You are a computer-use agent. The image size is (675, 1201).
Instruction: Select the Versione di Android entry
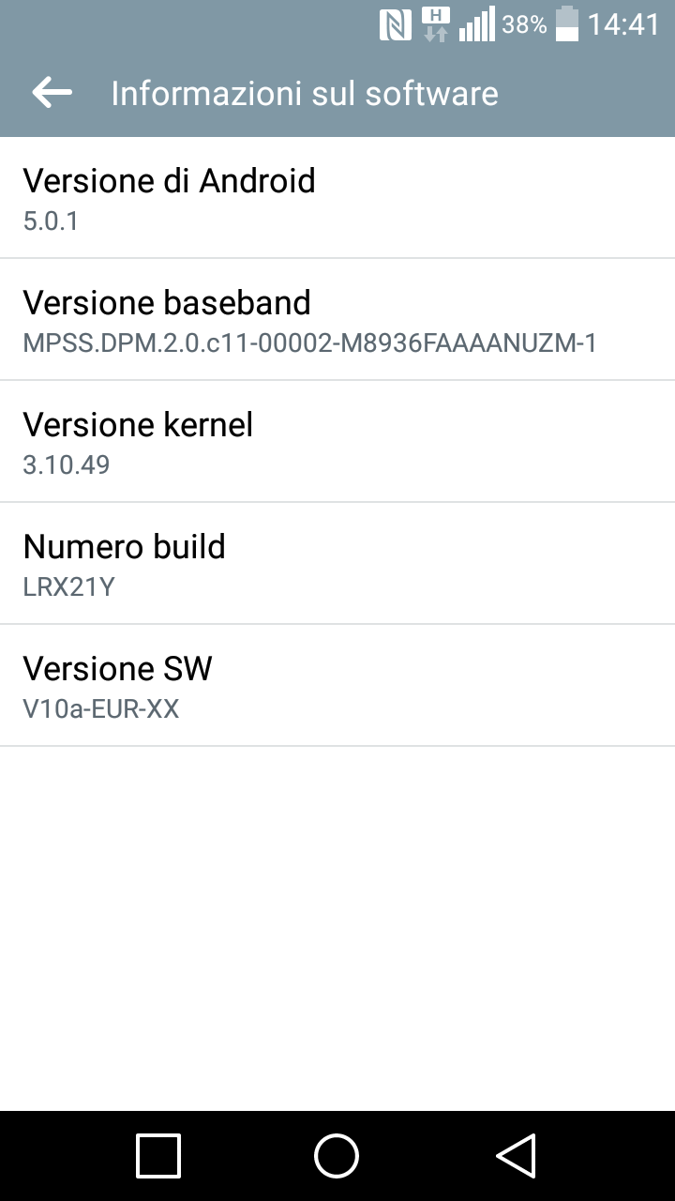(337, 198)
